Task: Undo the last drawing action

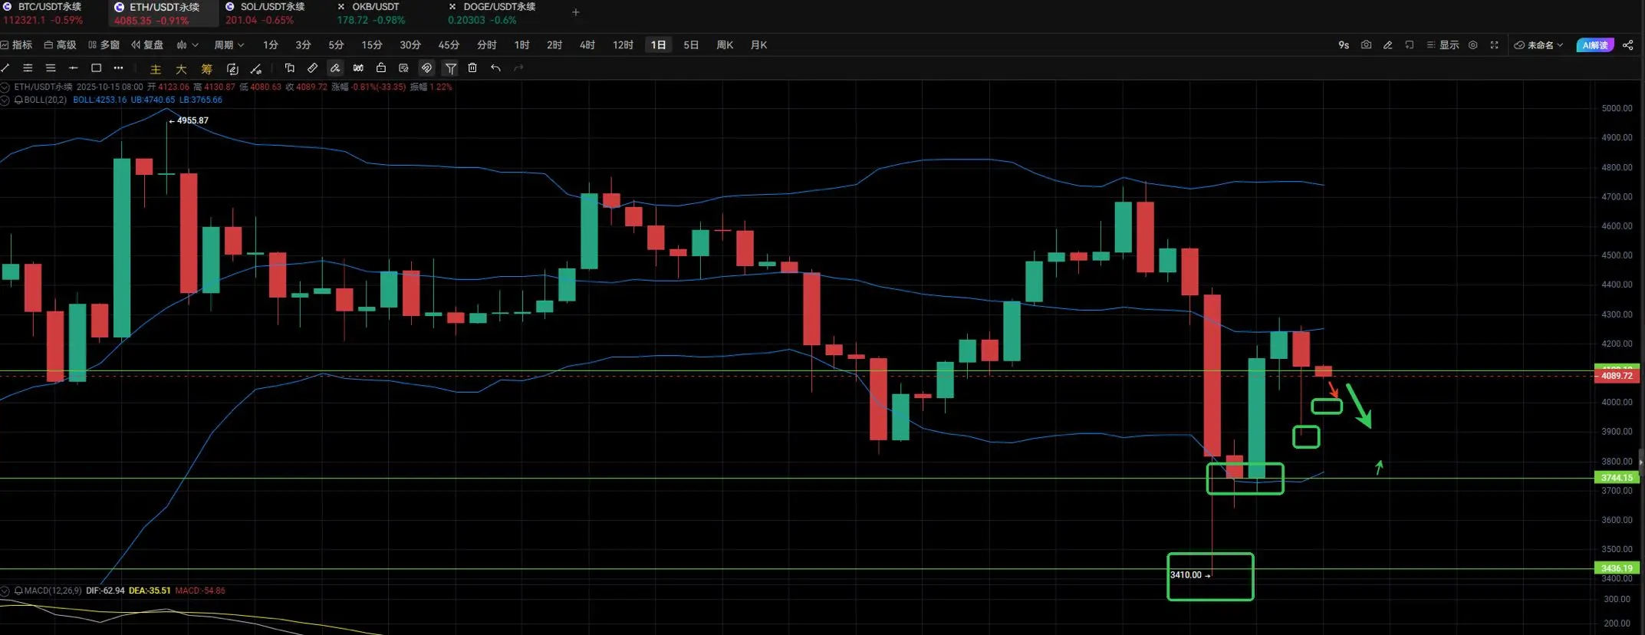Action: pos(495,68)
